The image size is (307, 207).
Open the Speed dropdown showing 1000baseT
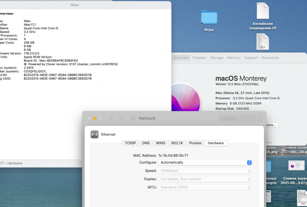click(x=205, y=171)
